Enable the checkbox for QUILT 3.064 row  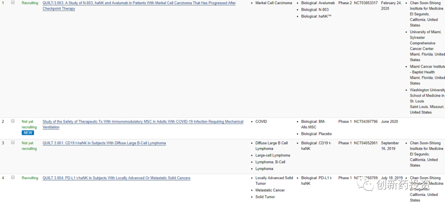point(13,177)
